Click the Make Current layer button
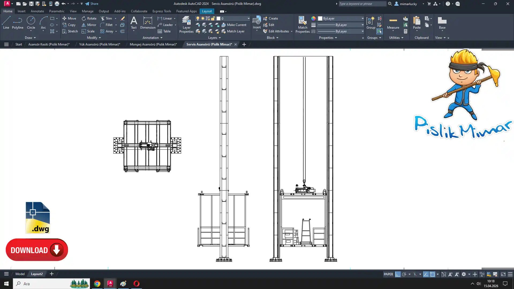Image resolution: width=514 pixels, height=289 pixels. pos(234,25)
